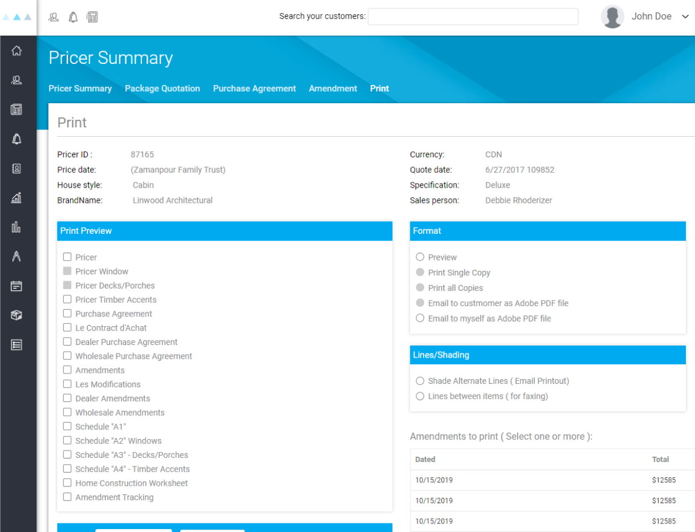Image resolution: width=695 pixels, height=532 pixels.
Task: Click the Total column header
Action: pyautogui.click(x=661, y=459)
